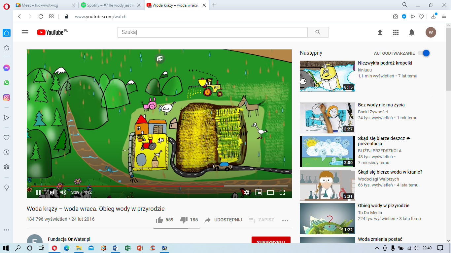Click the Szukaj search field

213,32
